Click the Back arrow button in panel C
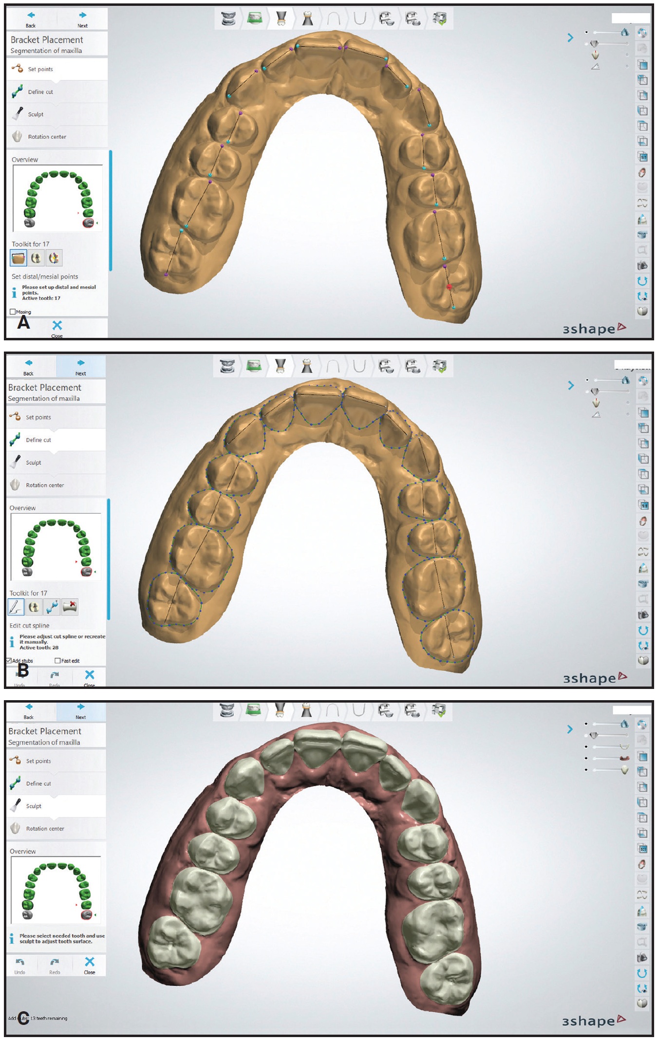This screenshot has width=657, height=1040. [x=29, y=710]
